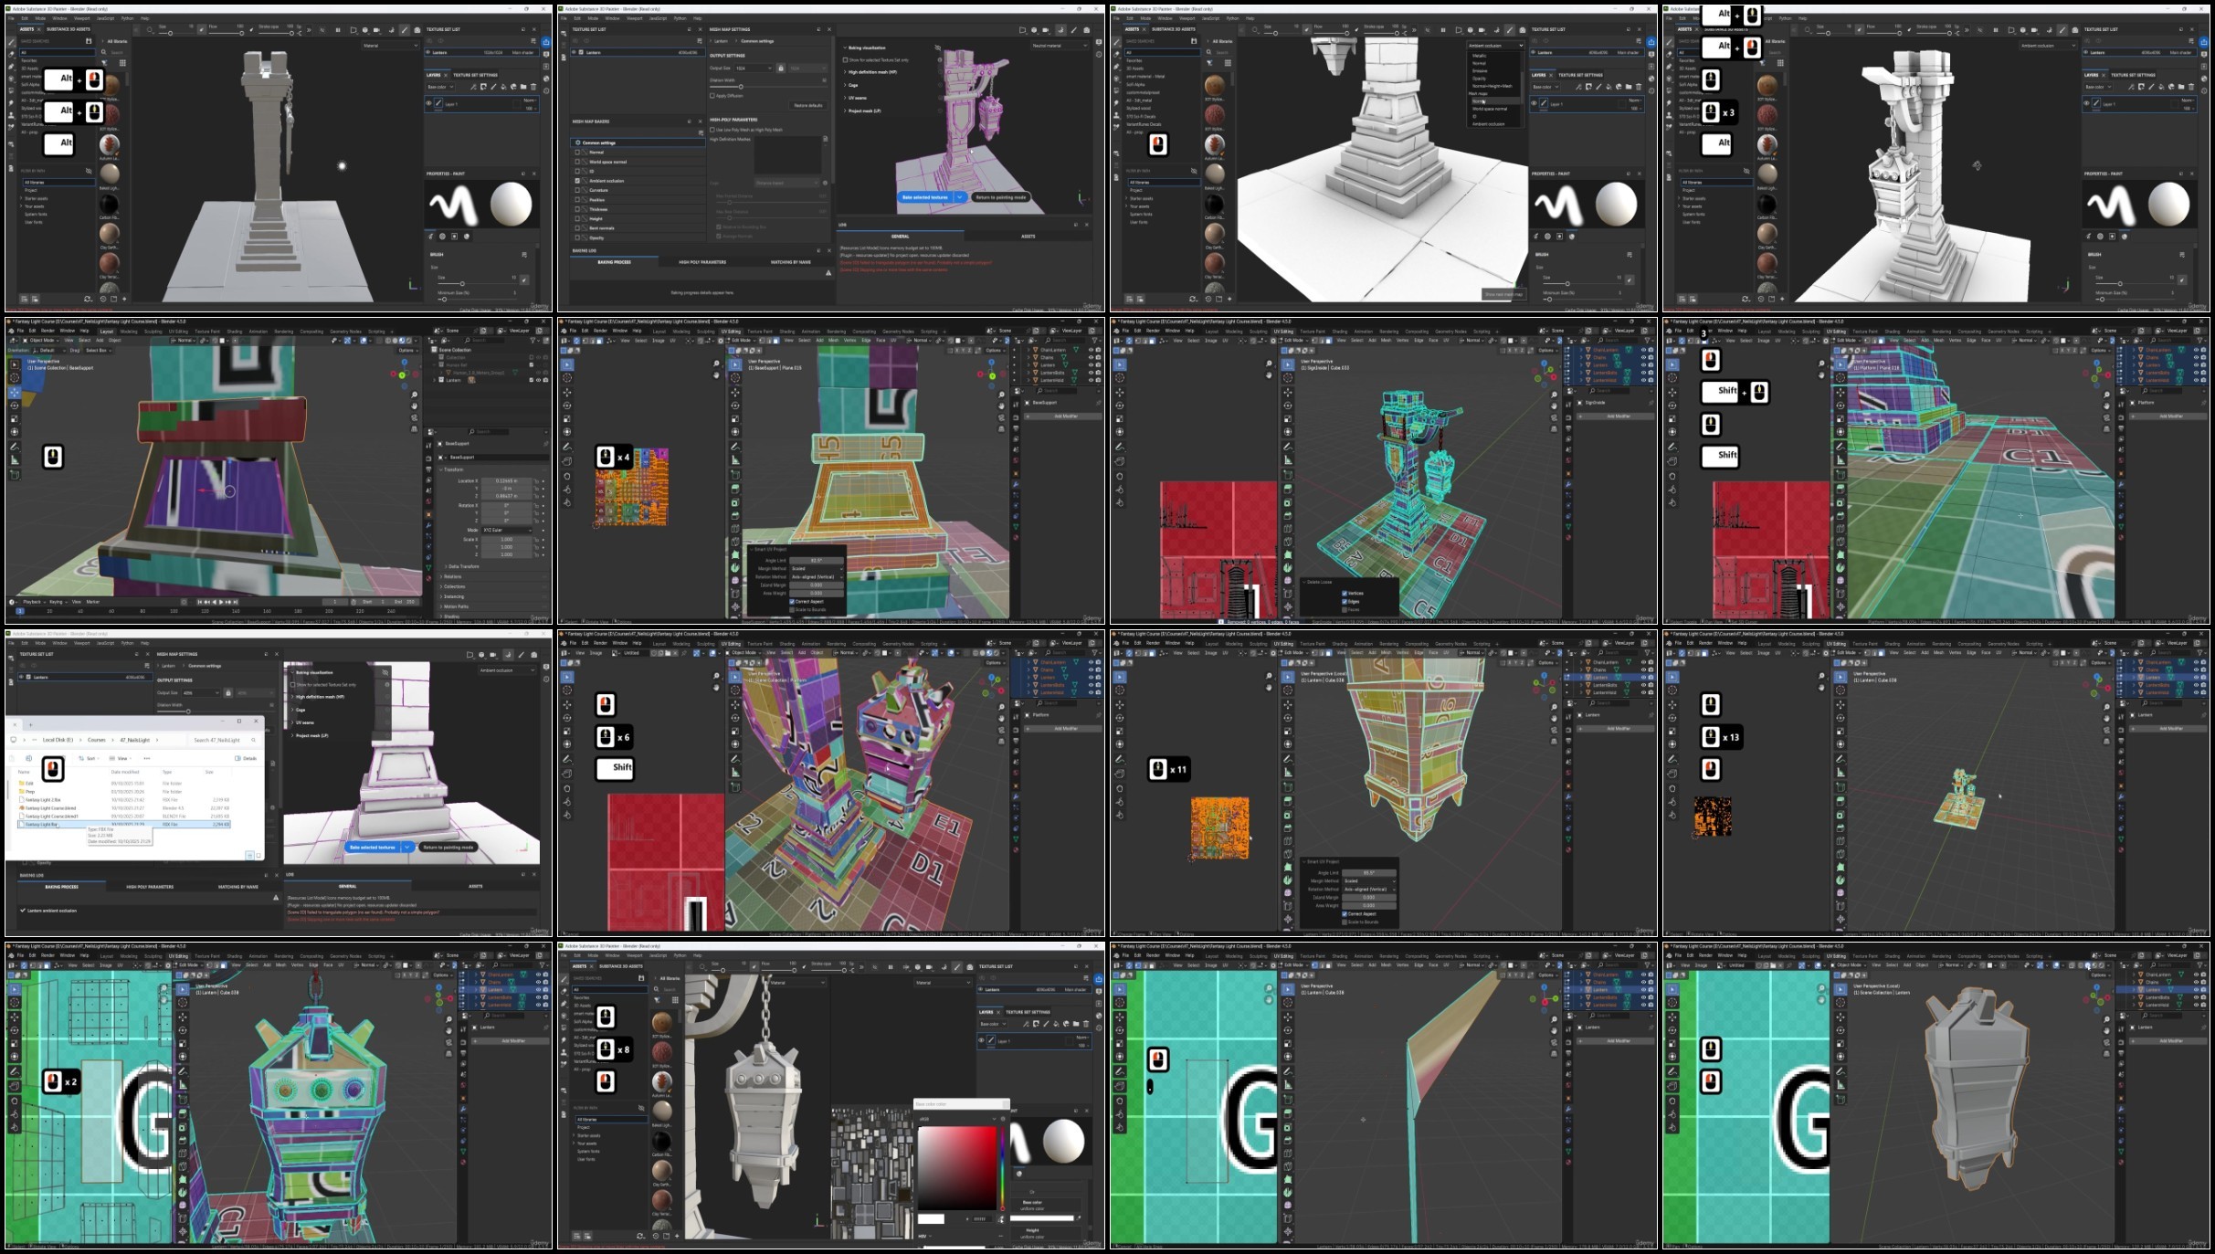Image resolution: width=2215 pixels, height=1254 pixels.
Task: Click lock icon beside Output Size 1024
Action: point(781,68)
